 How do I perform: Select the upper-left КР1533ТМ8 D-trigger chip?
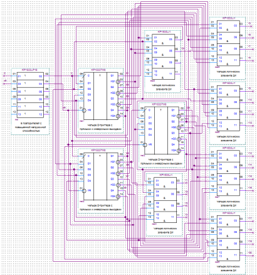tap(101, 96)
